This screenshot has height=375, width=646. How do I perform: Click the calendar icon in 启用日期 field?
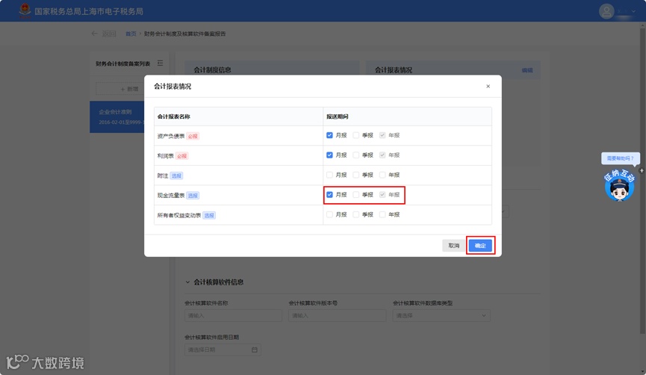255,350
